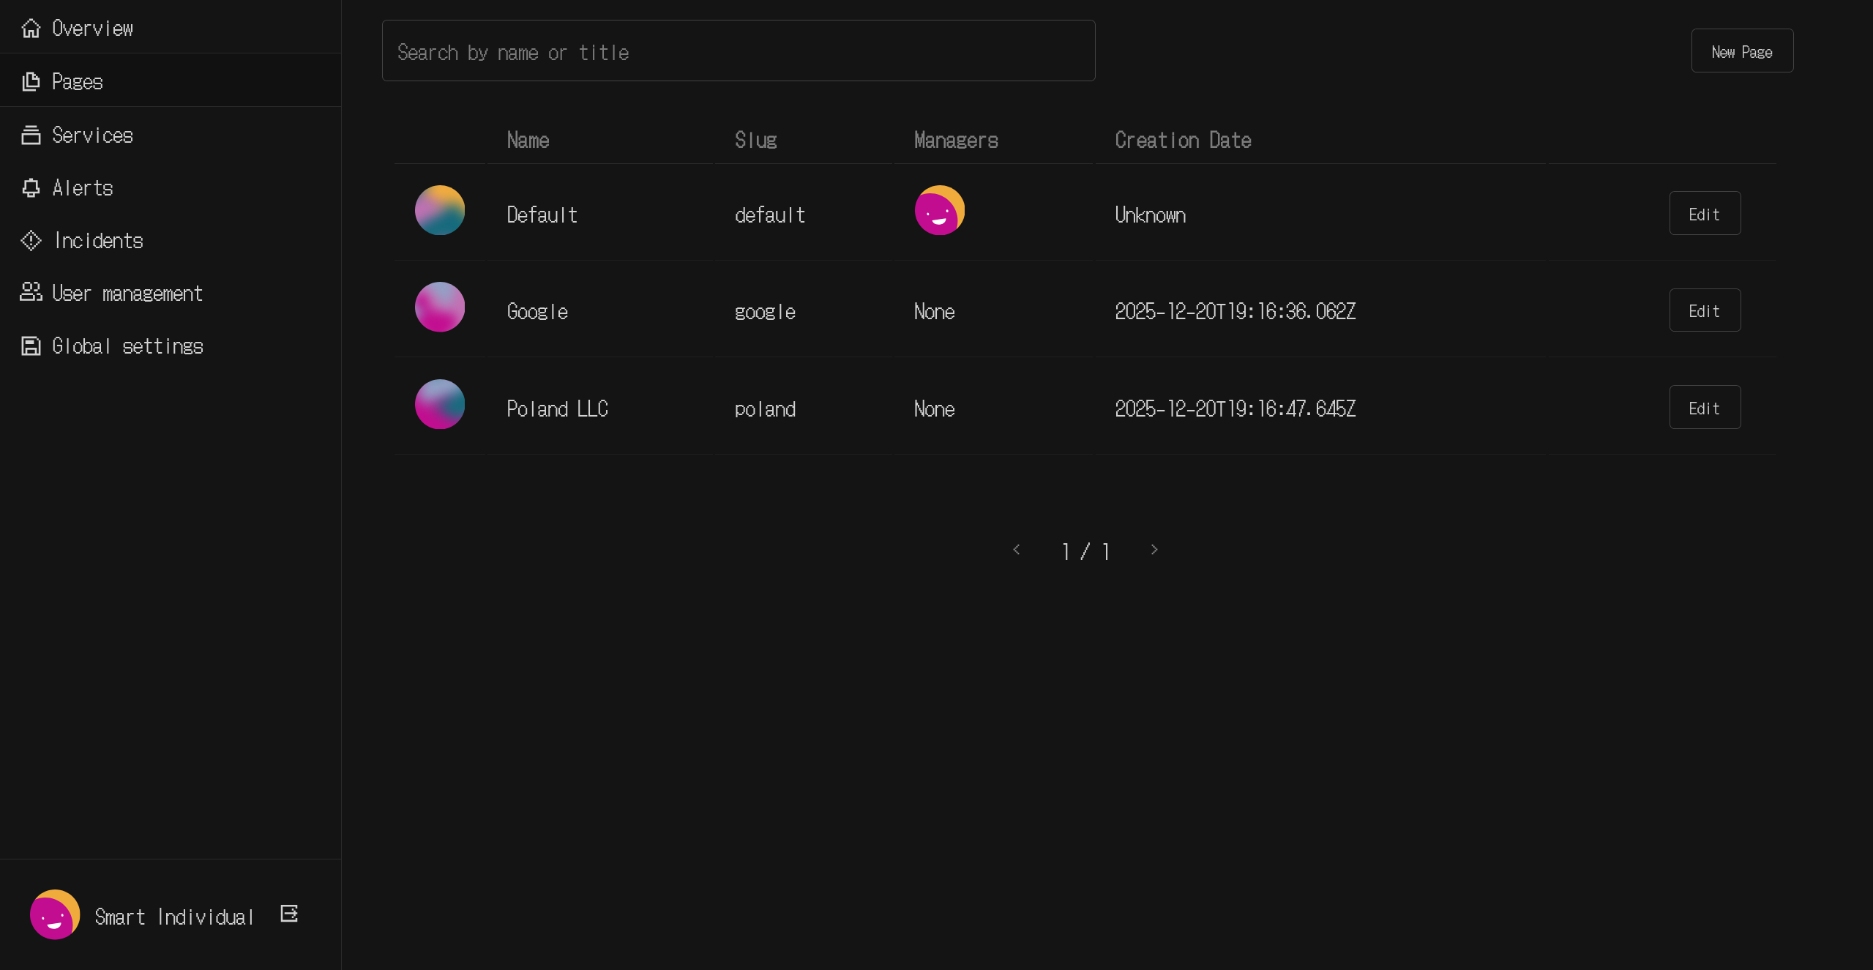Click the Google page gradient thumbnail

tap(440, 307)
